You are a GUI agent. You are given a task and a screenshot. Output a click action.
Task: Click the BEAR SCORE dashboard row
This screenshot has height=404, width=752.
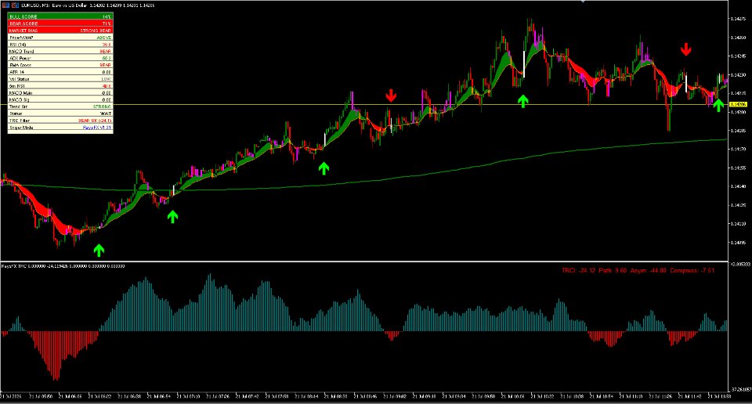[x=60, y=23]
